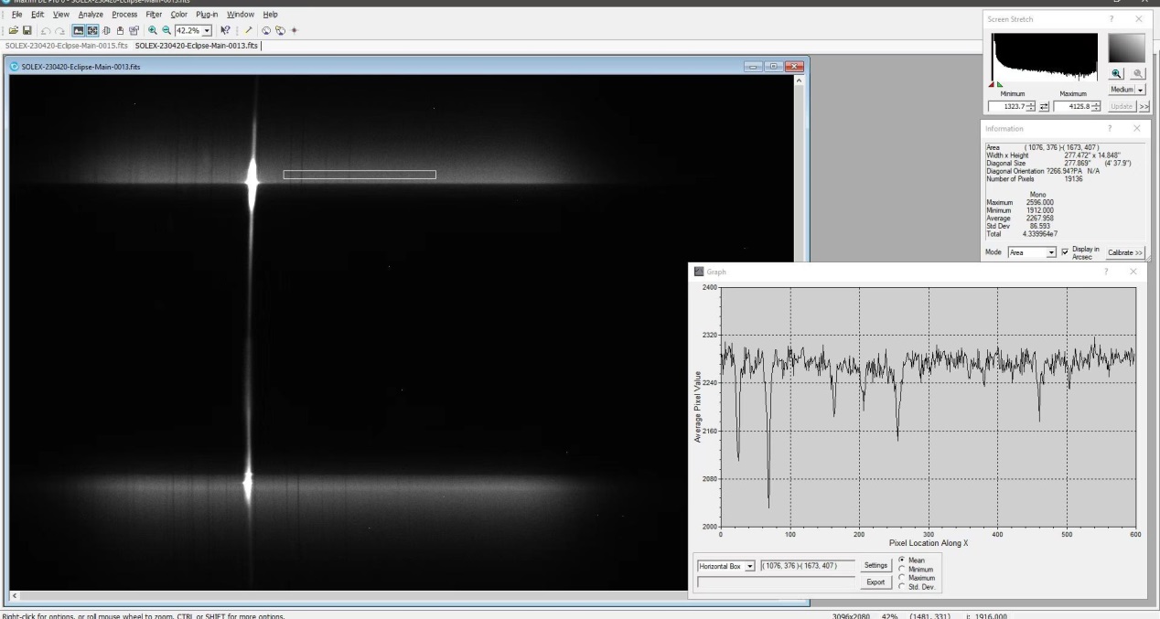This screenshot has height=619, width=1160.
Task: Toggle the Screen Stretch window toolbar icon
Action: (x=79, y=30)
